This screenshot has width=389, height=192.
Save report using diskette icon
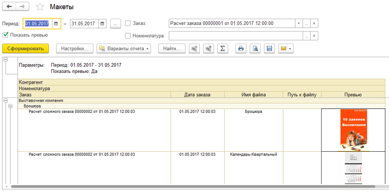[269, 49]
